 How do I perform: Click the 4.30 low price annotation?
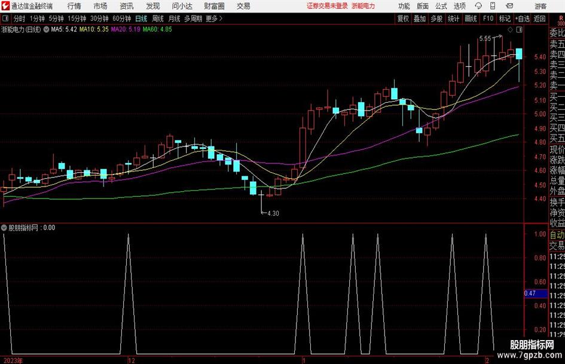click(273, 213)
